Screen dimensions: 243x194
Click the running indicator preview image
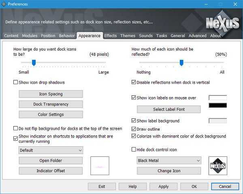[x=100, y=166]
